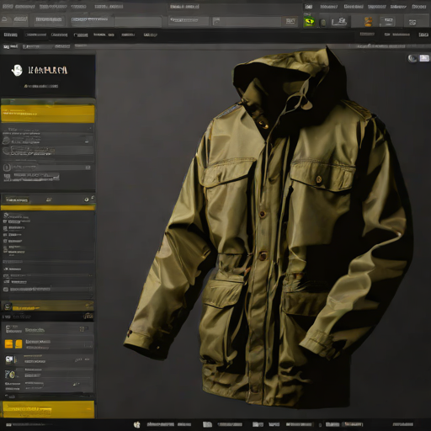Click the white mascot logo in the sidebar
Image resolution: width=431 pixels, height=431 pixels.
(x=17, y=70)
